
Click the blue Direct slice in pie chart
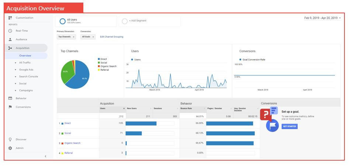point(80,77)
